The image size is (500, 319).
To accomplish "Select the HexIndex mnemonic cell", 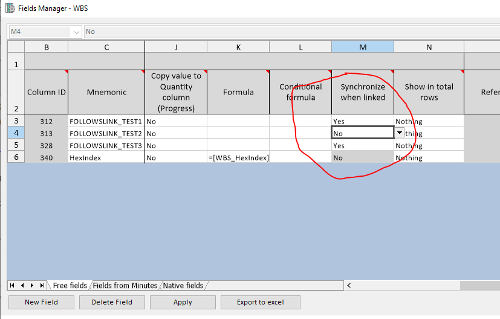I will [106, 157].
